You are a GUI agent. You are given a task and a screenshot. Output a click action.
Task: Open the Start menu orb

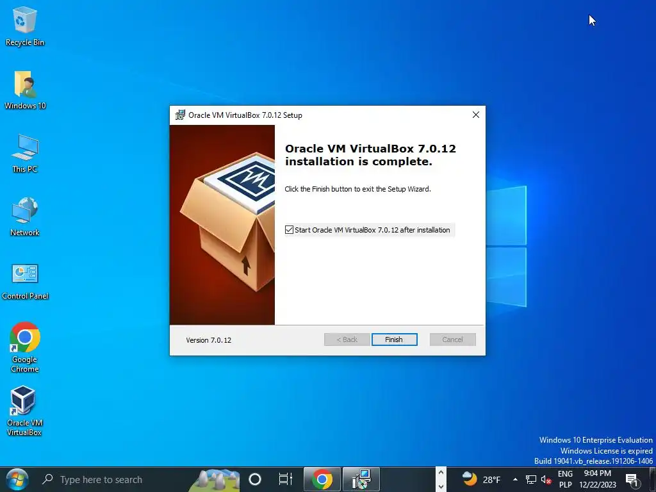pos(17,479)
